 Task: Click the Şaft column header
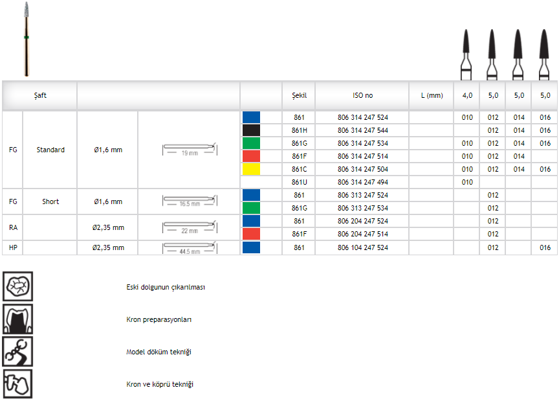[x=40, y=95]
